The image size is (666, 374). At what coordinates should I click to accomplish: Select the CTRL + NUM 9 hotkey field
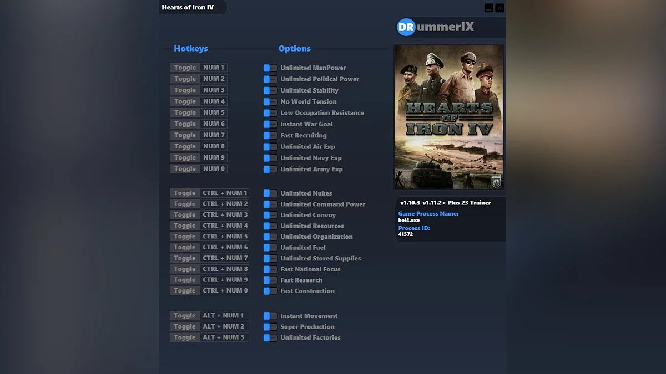(x=225, y=279)
